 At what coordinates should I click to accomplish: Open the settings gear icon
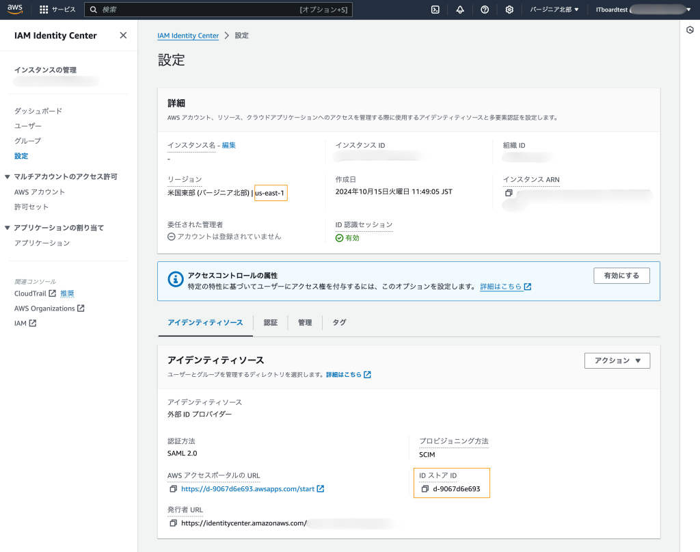(x=509, y=10)
